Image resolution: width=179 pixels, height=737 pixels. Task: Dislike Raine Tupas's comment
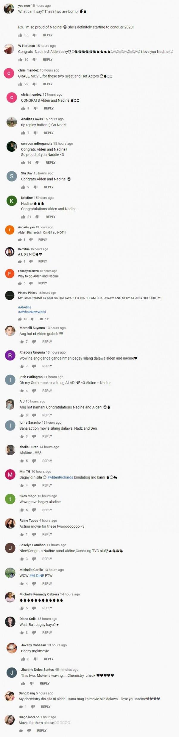click(34, 535)
